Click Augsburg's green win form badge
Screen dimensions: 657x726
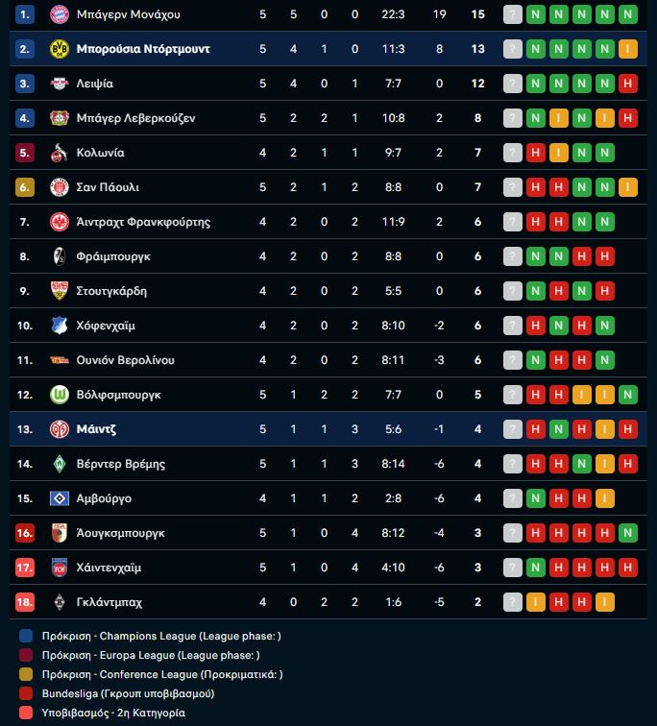[628, 533]
